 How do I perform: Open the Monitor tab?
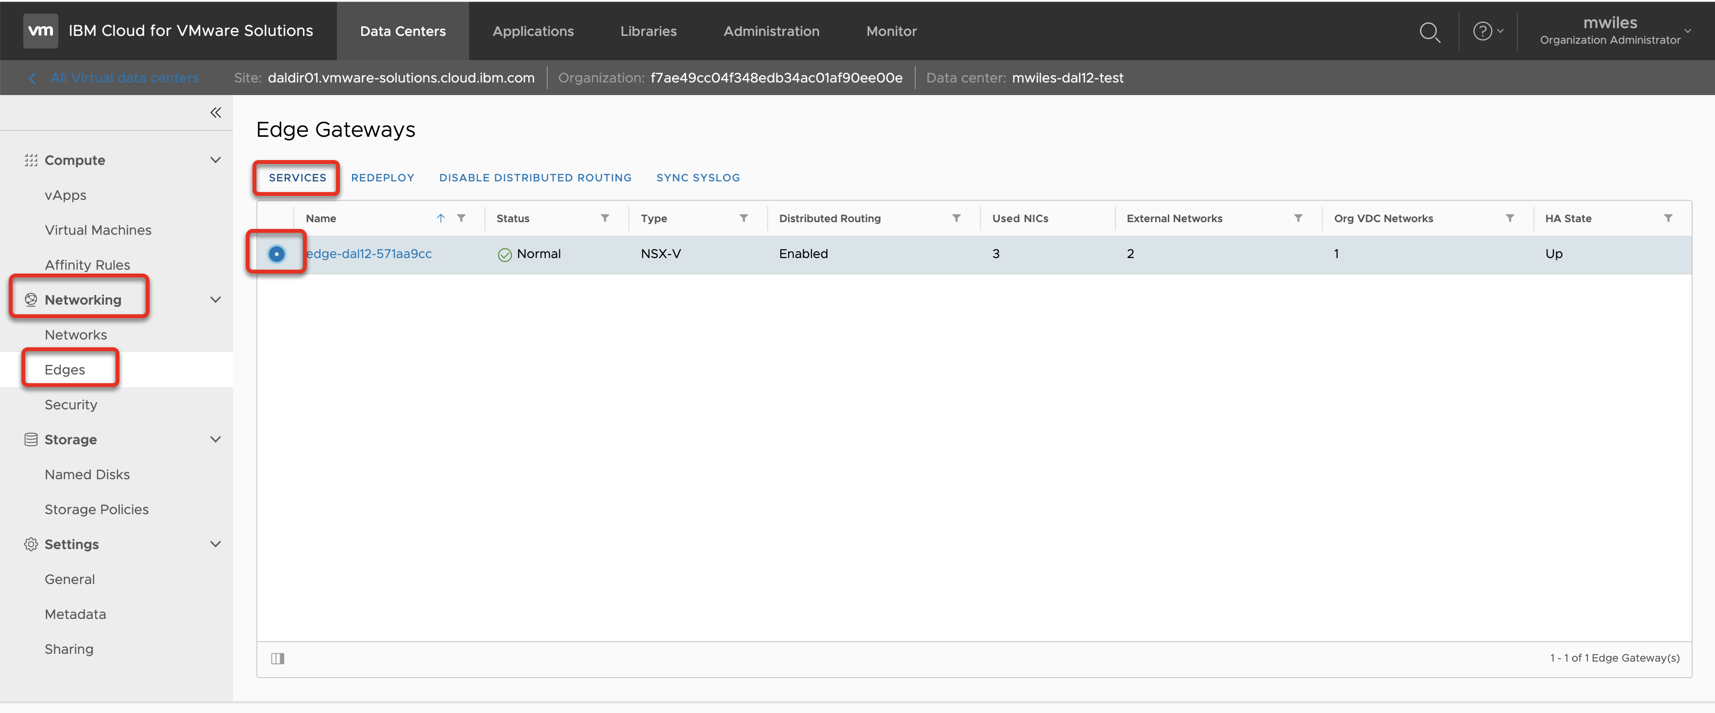(x=891, y=31)
